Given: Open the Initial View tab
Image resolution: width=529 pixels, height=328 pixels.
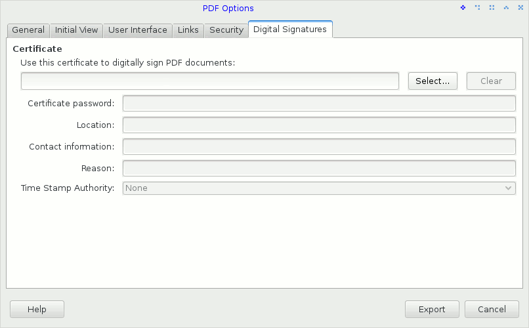Looking at the screenshot, I should click(x=76, y=30).
